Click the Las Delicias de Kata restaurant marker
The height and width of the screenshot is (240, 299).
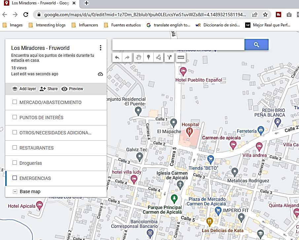[x=209, y=222]
